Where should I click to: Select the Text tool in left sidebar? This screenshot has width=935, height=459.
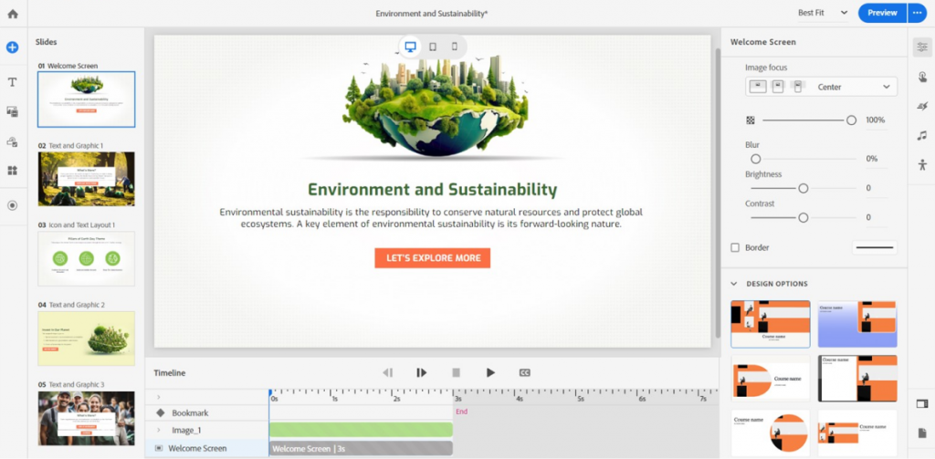tap(13, 82)
